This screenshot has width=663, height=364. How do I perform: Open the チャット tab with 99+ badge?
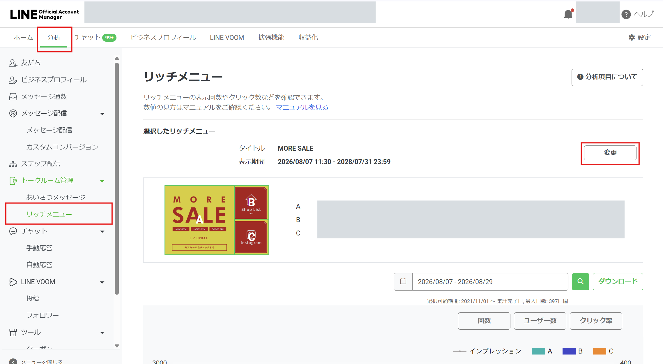[x=95, y=38]
